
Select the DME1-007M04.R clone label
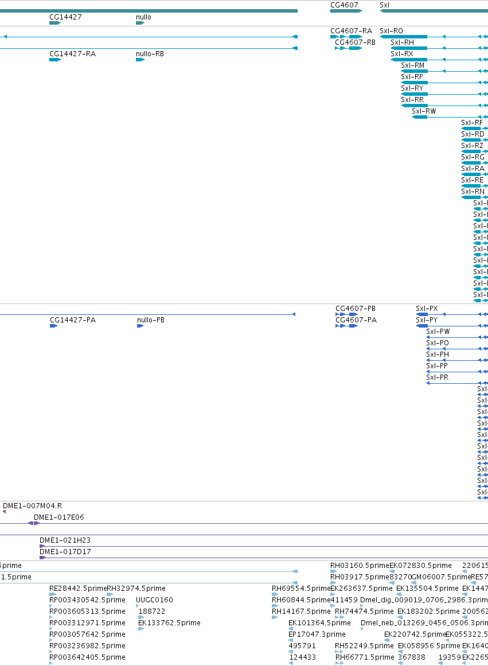coord(32,506)
